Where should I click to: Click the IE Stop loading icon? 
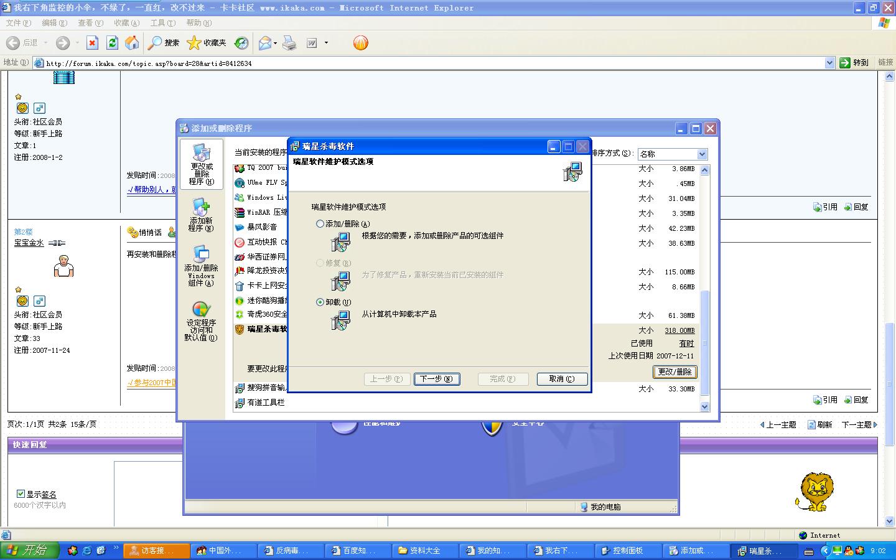(92, 43)
